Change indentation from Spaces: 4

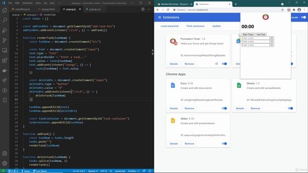[93, 171]
